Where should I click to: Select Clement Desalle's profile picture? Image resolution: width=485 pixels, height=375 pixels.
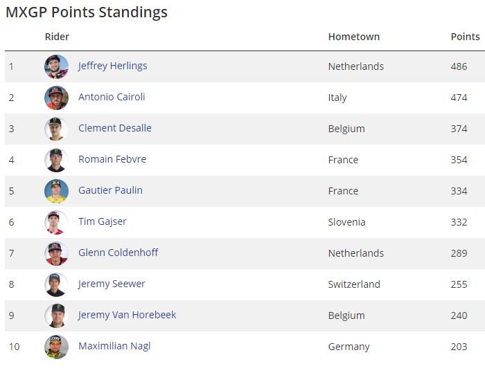tap(56, 129)
